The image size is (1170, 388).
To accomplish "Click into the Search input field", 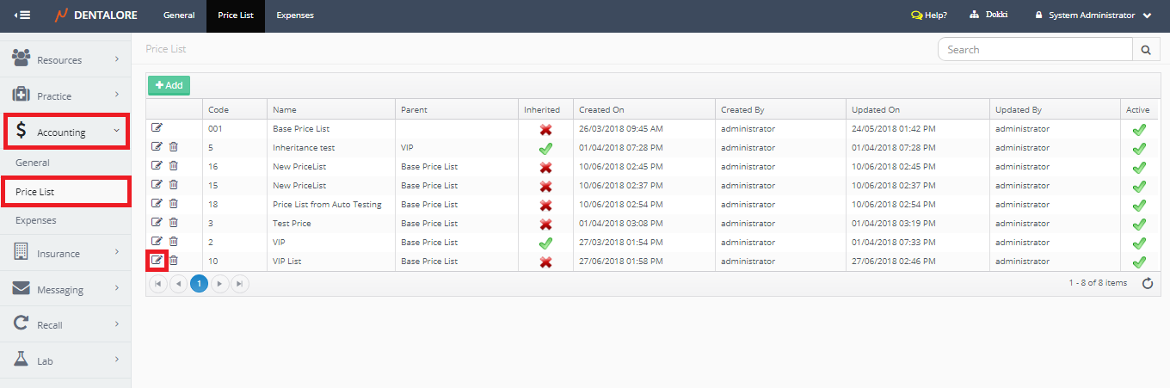I will 1034,50.
